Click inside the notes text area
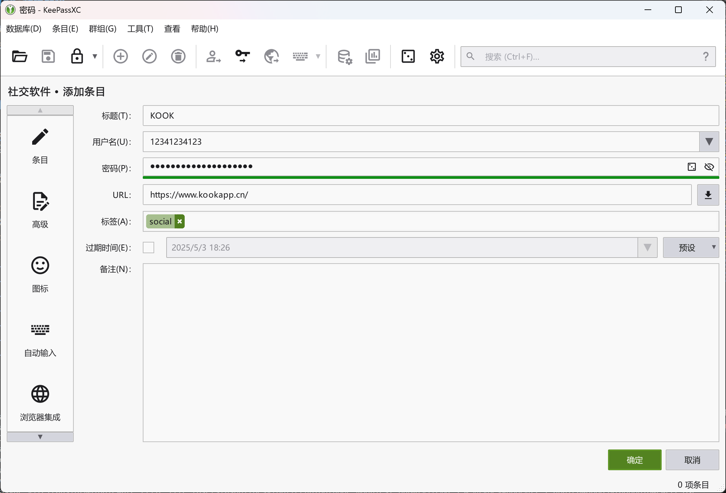 (x=431, y=353)
